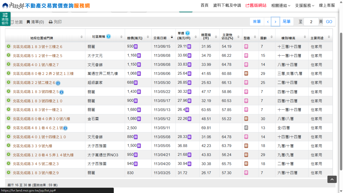
Task: Click 車 badge next to total price 930
Action: [136, 46]
